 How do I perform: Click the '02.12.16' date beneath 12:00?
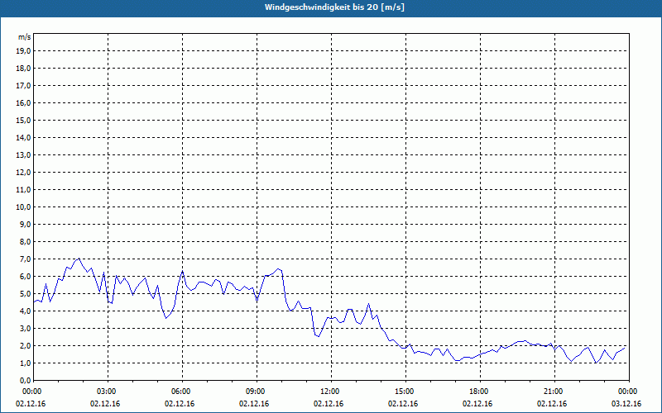329,404
